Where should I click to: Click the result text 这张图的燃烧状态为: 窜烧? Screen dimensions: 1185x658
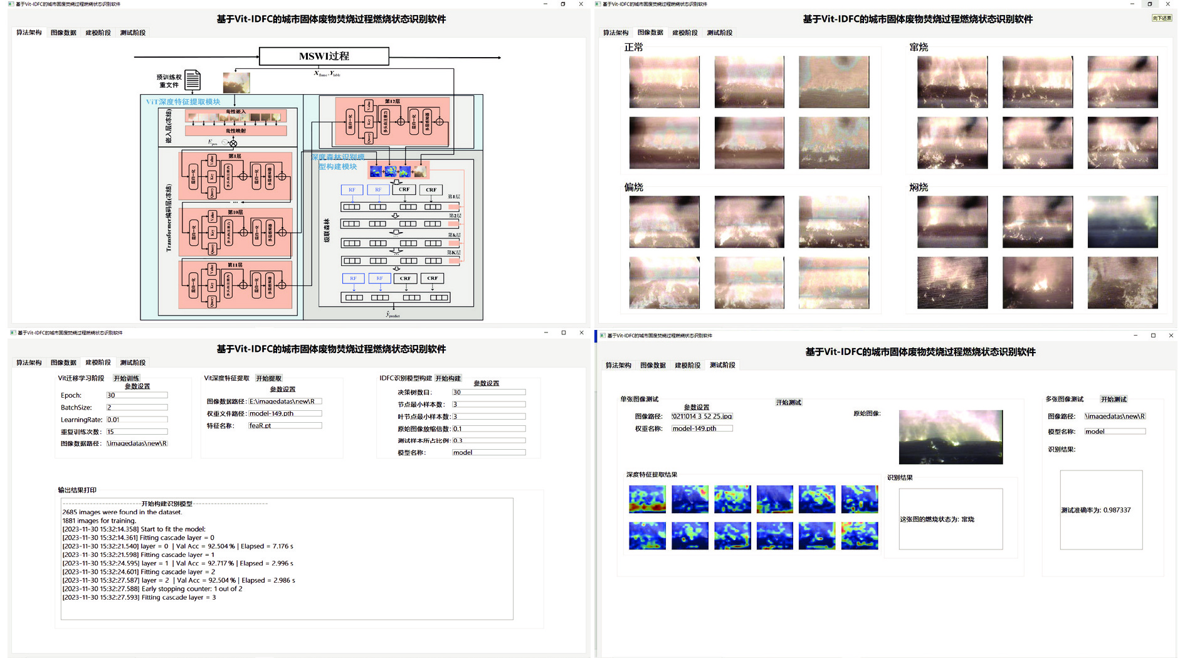937,519
